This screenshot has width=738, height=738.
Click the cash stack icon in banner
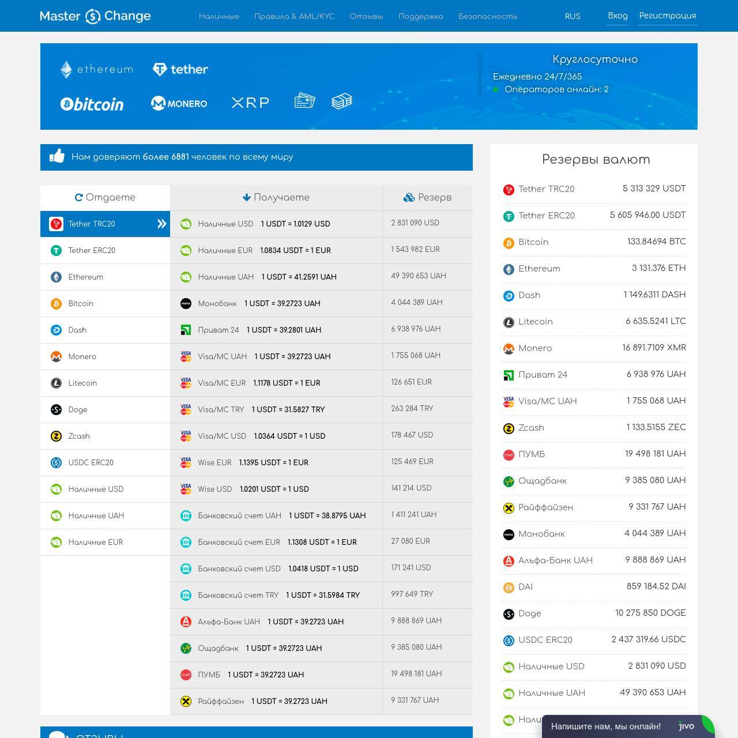tap(342, 101)
